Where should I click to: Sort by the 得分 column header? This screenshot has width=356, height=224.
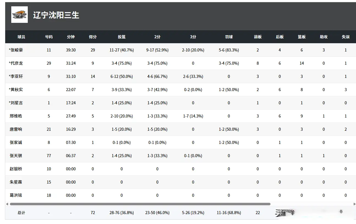pyautogui.click(x=93, y=37)
